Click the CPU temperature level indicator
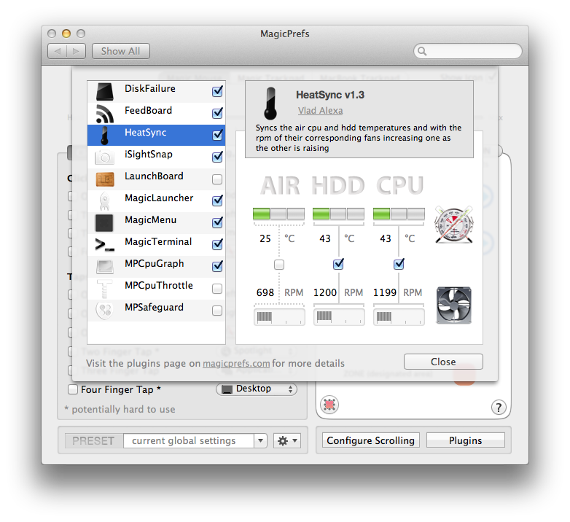Image resolution: width=570 pixels, height=522 pixels. [x=399, y=214]
